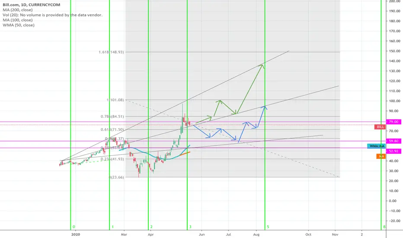Image resolution: width=403 pixels, height=238 pixels.
Task: Click the cyan WMA:MA price tag
Action: point(377,146)
